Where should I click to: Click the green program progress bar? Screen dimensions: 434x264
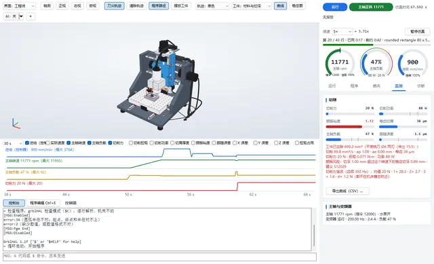tap(376, 45)
